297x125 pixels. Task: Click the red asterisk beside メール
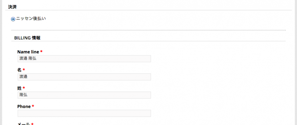(32, 124)
